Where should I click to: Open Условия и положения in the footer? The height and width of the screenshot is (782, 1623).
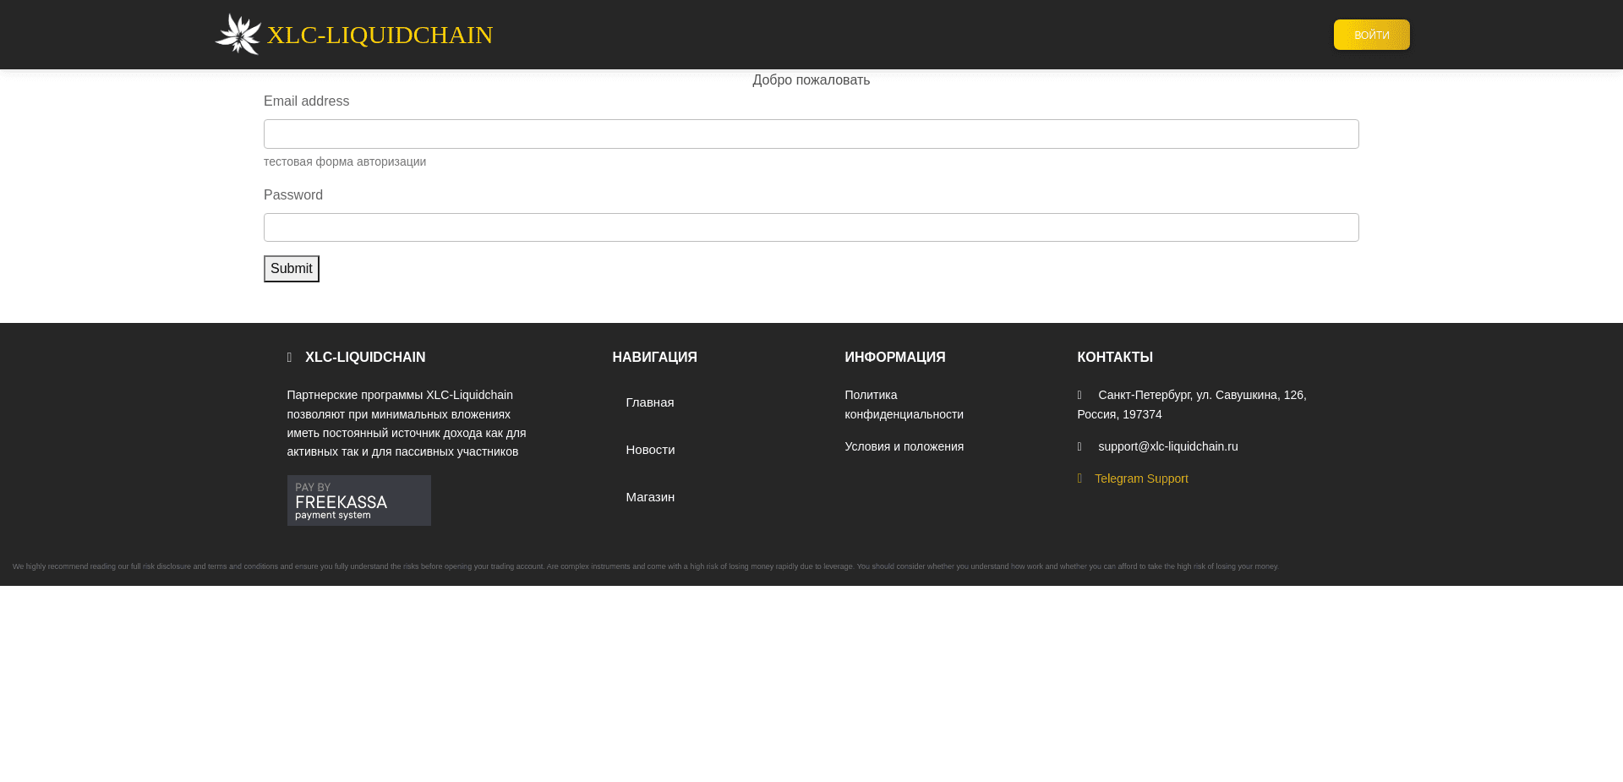tap(904, 446)
